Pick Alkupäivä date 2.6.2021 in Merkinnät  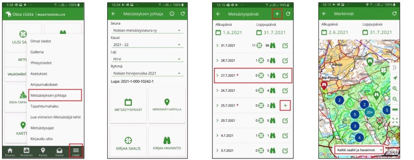click(335, 32)
